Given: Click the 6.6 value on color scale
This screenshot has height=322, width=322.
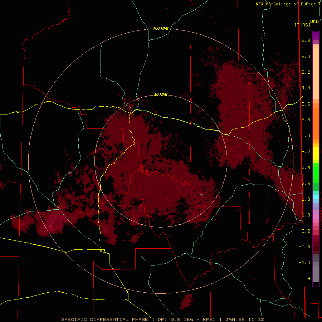Looking at the screenshot, I should click(306, 104).
